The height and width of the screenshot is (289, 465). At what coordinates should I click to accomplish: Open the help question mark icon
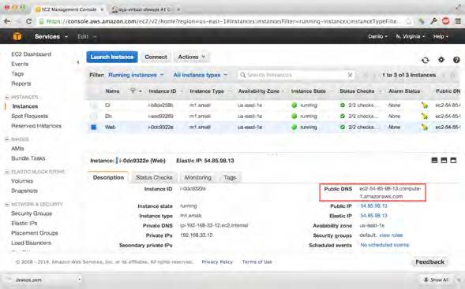[456, 60]
